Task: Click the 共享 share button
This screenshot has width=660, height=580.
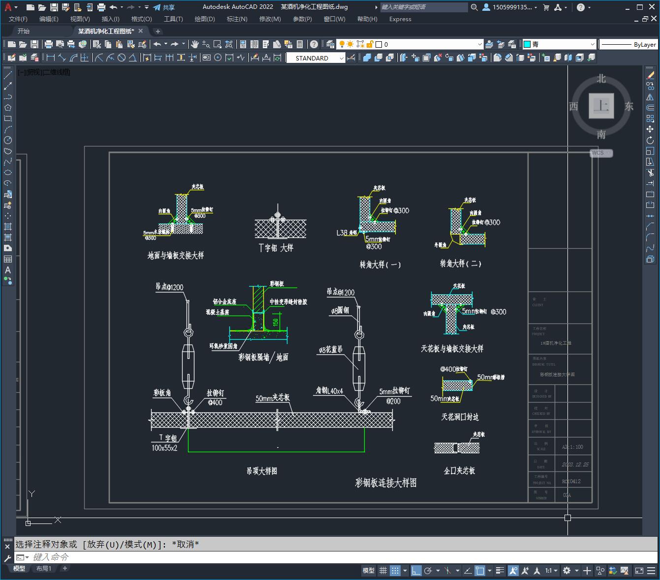Action: (x=164, y=7)
